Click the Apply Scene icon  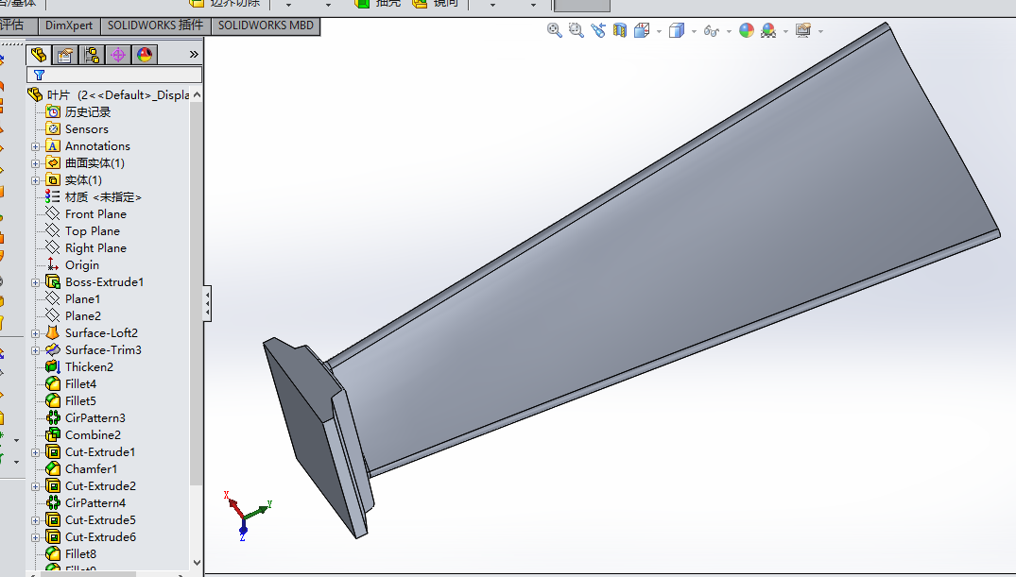pyautogui.click(x=768, y=30)
